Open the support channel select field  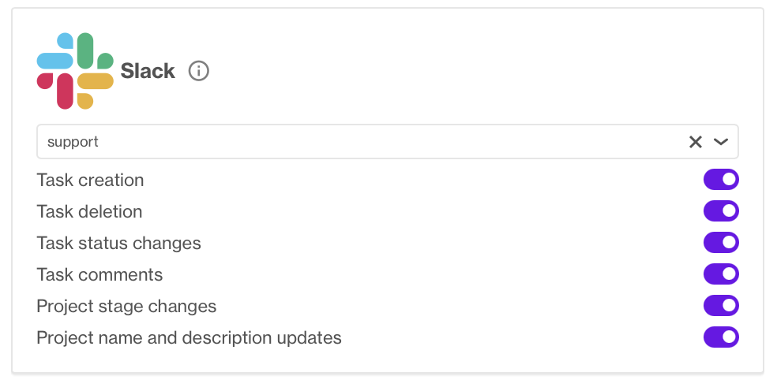(388, 142)
